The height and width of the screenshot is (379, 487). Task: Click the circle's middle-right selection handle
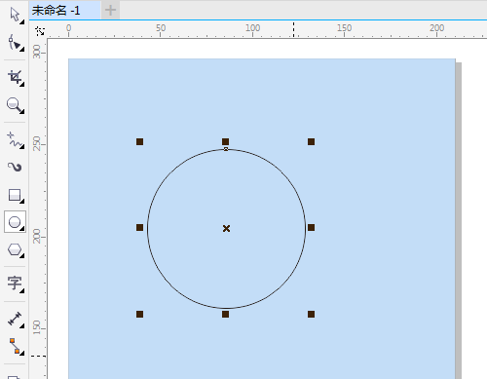click(311, 227)
